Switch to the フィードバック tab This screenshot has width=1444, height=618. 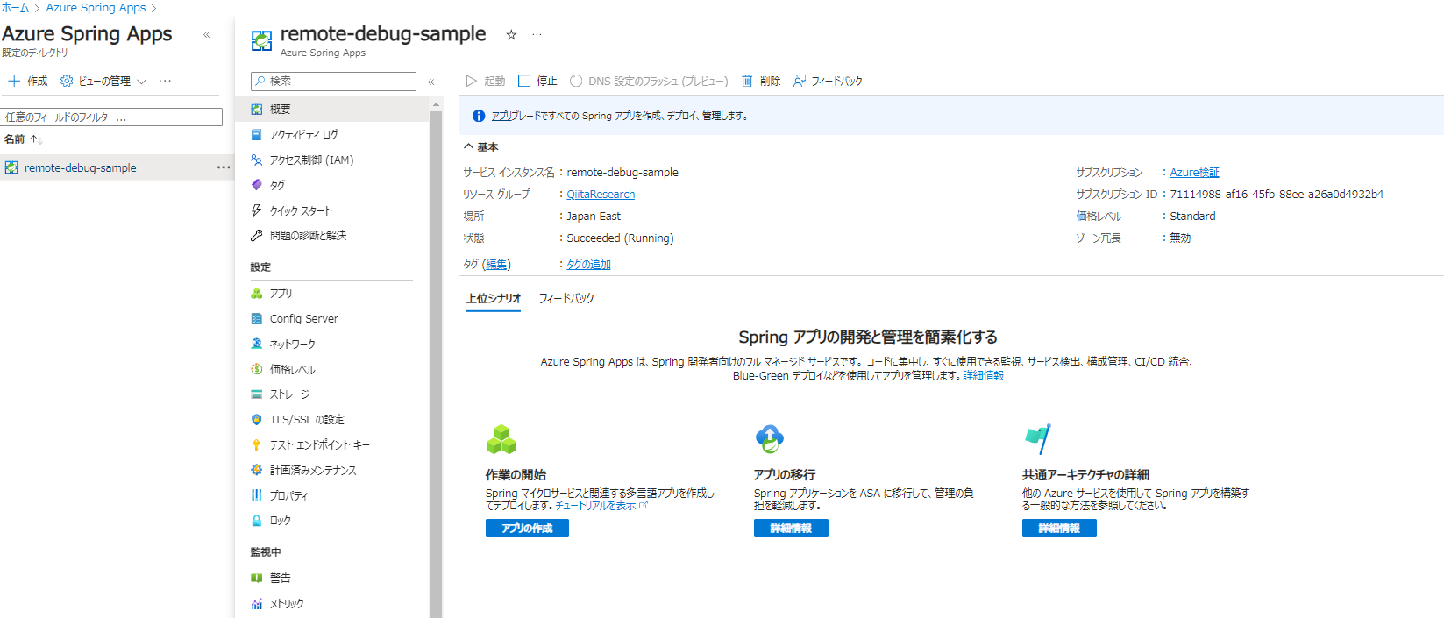(566, 299)
